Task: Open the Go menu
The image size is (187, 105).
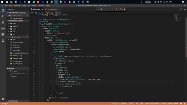Action: pyautogui.click(x=29, y=6)
